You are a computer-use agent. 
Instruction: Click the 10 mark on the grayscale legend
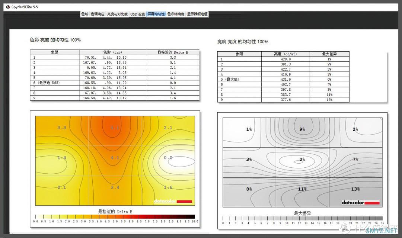pos(287,223)
